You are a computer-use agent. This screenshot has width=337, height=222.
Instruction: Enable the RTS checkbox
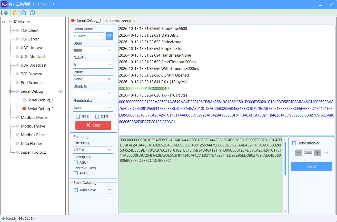(78, 117)
